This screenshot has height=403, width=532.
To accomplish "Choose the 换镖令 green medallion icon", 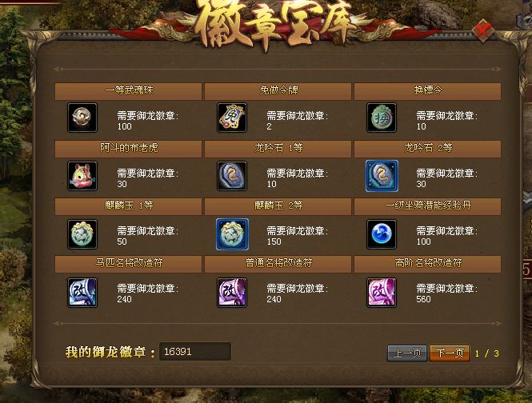I will tap(382, 118).
